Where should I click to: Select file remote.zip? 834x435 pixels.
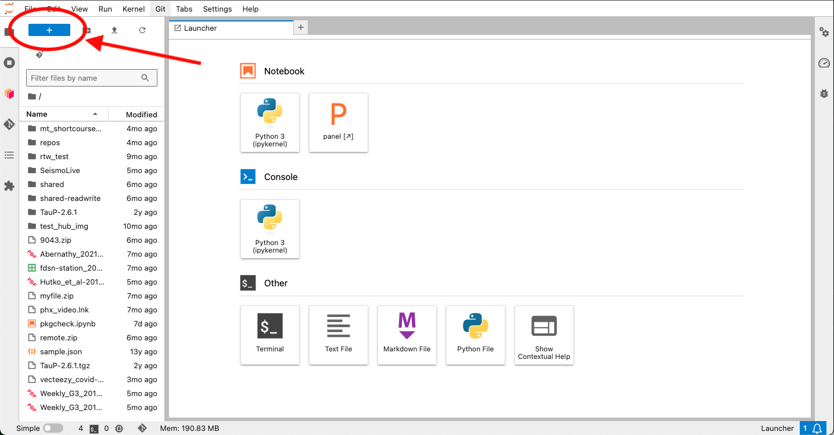[x=92, y=338]
